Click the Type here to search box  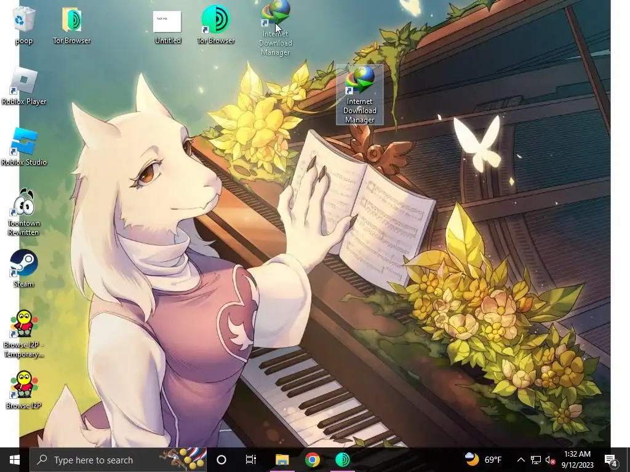click(119, 460)
